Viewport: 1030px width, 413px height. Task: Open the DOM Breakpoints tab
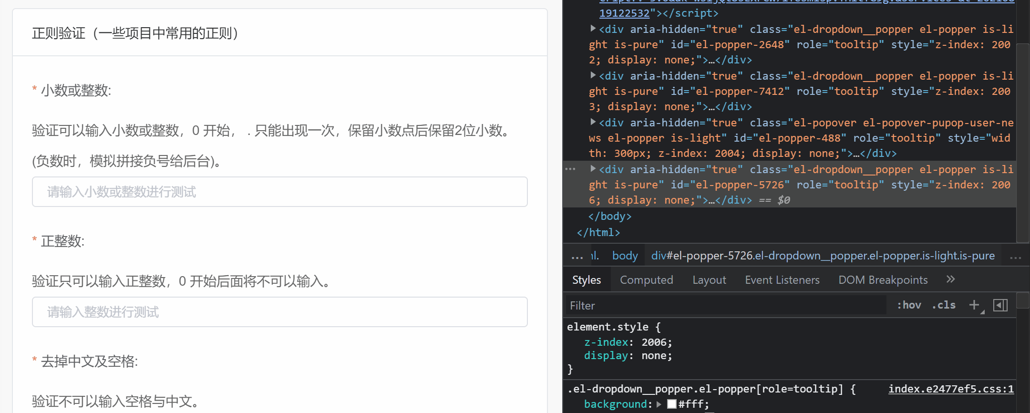pyautogui.click(x=883, y=280)
